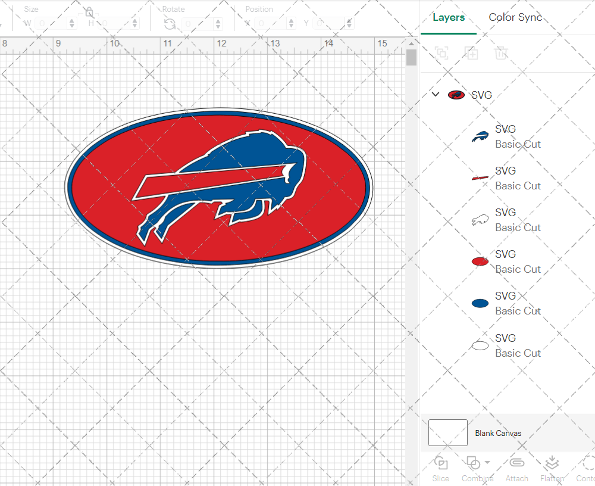This screenshot has height=486, width=595.
Task: Click the X position stepper arrows
Action: (291, 24)
